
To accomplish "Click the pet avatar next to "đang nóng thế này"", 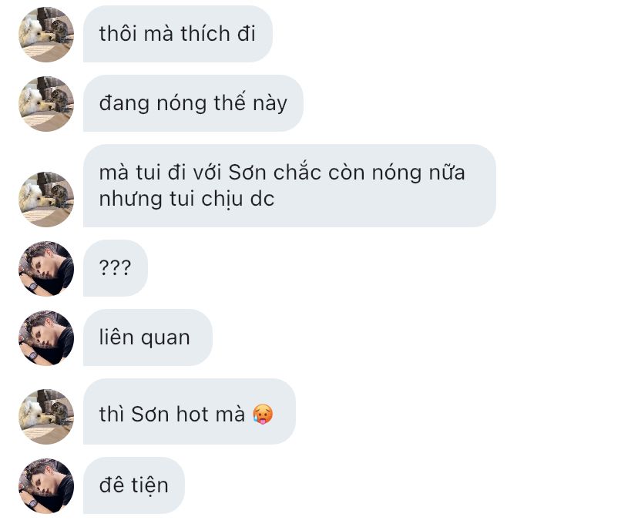I will pos(46,104).
